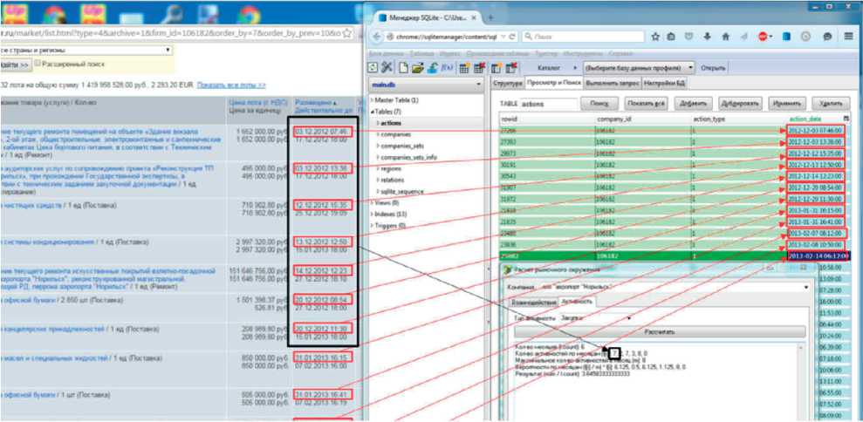The width and height of the screenshot is (863, 422).
Task: Click the refresh icon in SQLite Manager toolbar
Action: tap(373, 68)
